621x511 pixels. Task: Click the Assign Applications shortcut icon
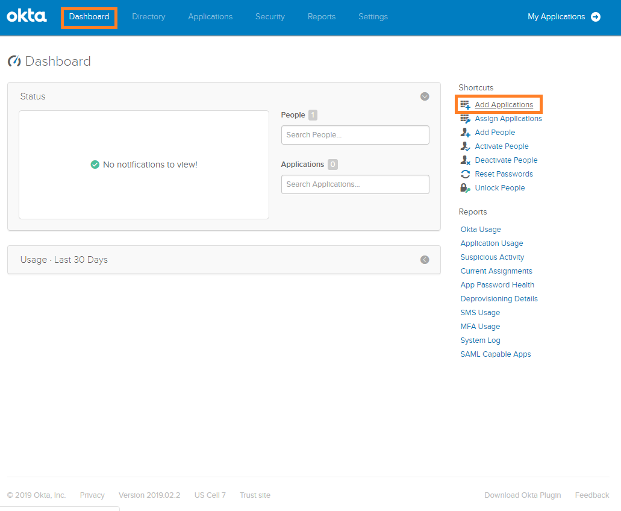tap(465, 119)
